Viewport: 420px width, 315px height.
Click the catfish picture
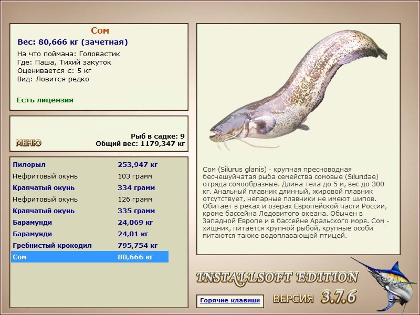pyautogui.click(x=298, y=90)
